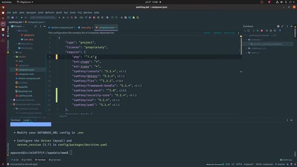Open the Services tool window button
Image resolution: width=297 pixels, height=167 pixels.
(55, 160)
